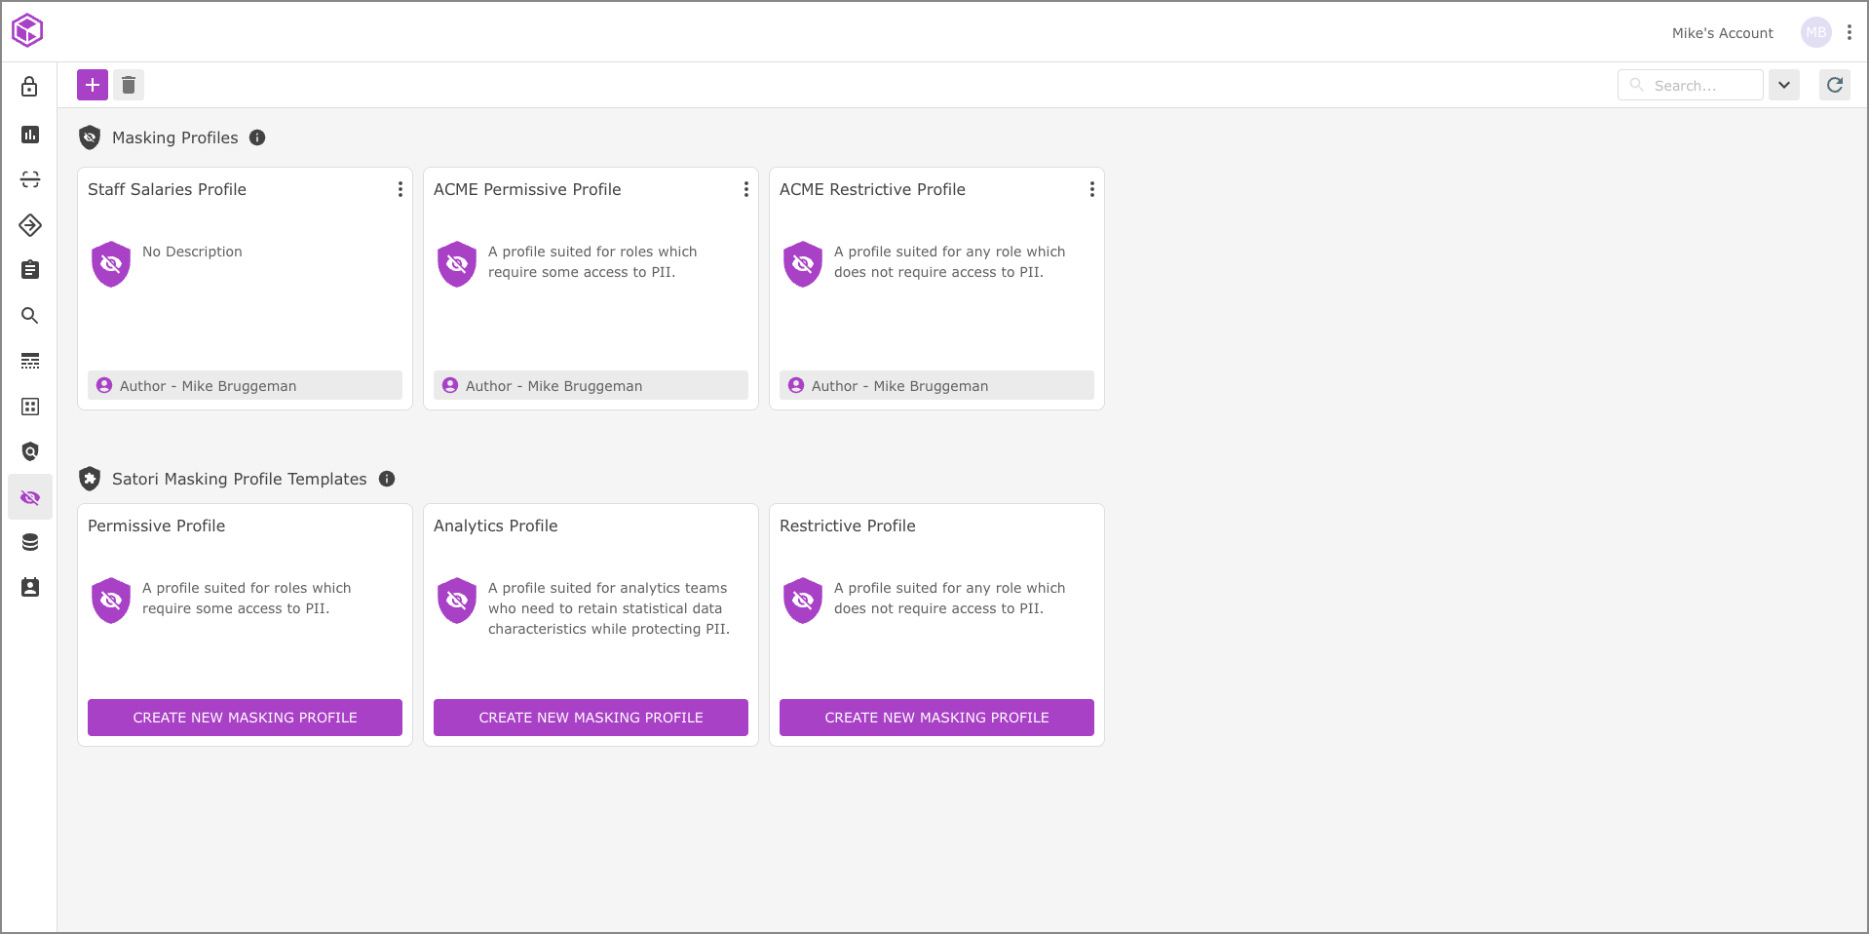Click Author tag on ACME Restrictive Profile

tap(936, 385)
